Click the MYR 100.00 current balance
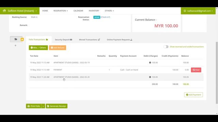Image resolution: width=218 pixels, height=122 pixels. coord(166,26)
